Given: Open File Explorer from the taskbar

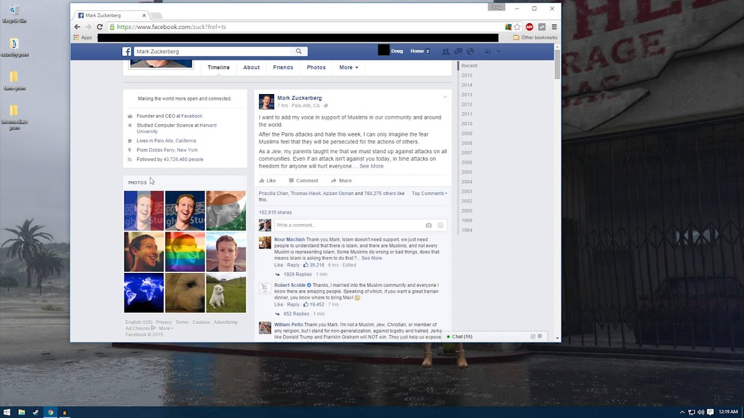Looking at the screenshot, I should click(x=22, y=412).
